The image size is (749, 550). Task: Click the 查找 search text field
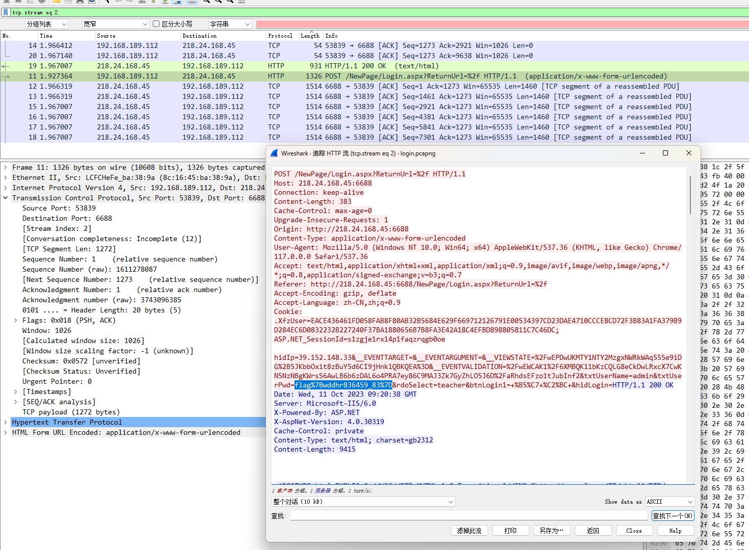(x=469, y=516)
